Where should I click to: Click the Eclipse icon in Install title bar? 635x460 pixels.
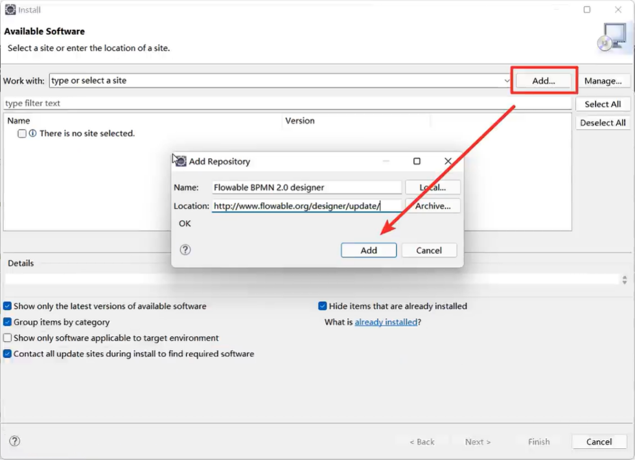coord(10,9)
